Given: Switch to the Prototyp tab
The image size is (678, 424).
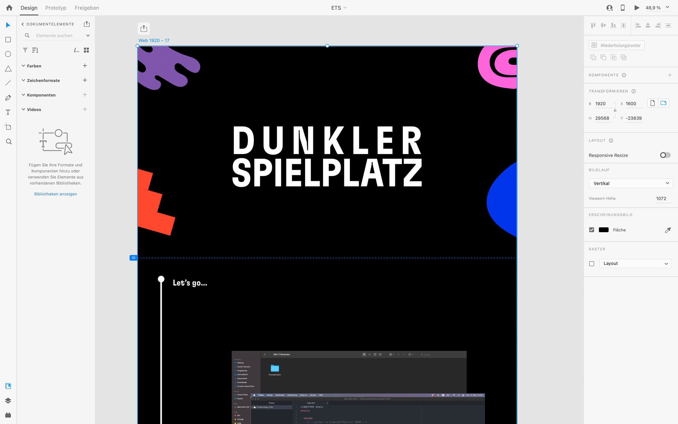Looking at the screenshot, I should 56,8.
